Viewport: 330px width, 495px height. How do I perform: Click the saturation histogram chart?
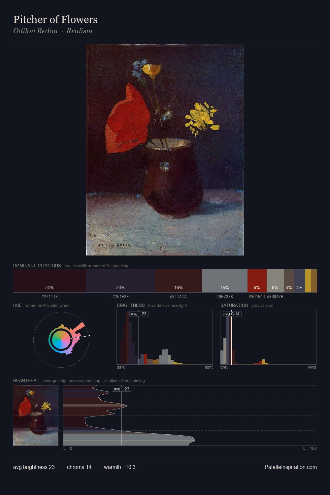[x=268, y=337]
